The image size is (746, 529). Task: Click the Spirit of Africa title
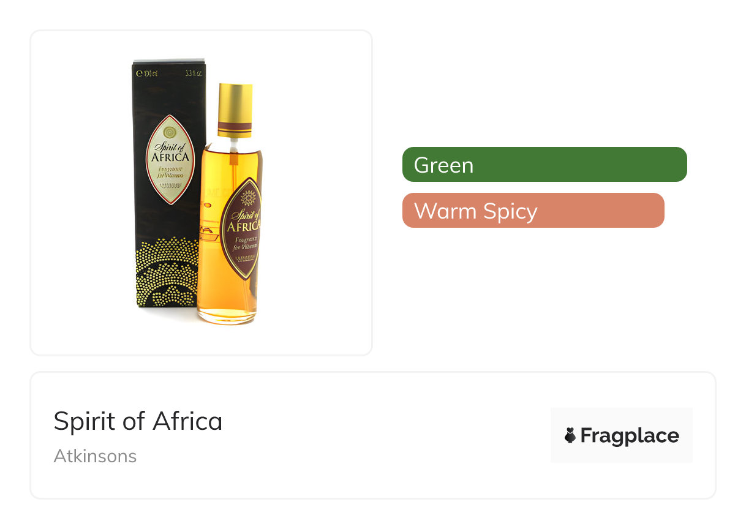point(138,421)
